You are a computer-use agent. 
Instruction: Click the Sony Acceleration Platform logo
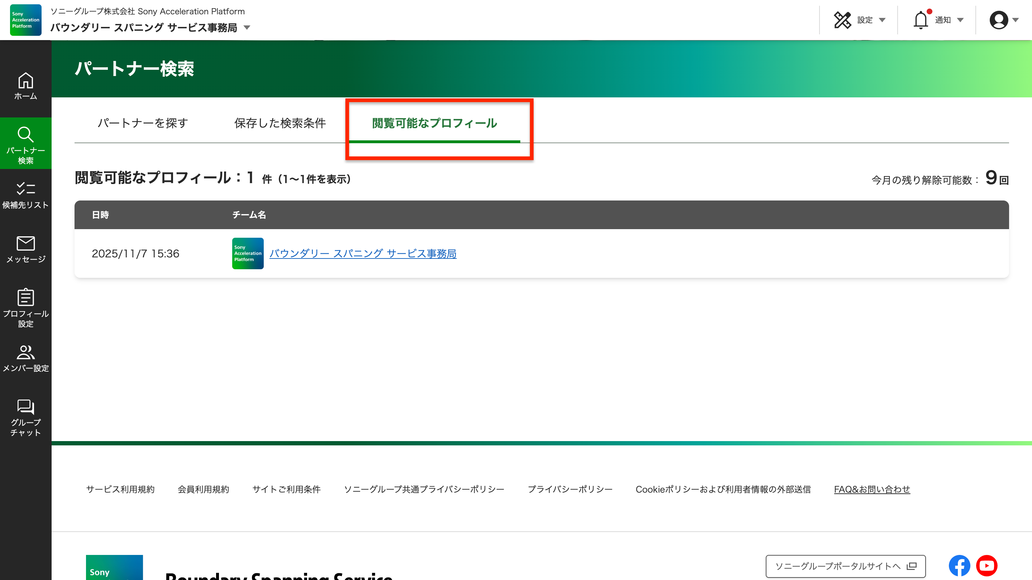pos(25,20)
